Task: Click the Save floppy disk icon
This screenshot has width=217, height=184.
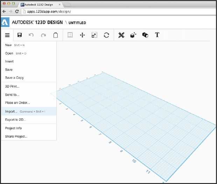Action: [20, 35]
